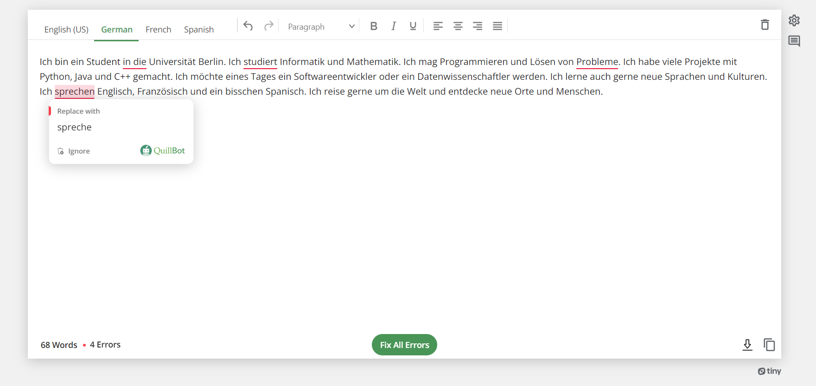Click the '68 Words' count

click(59, 345)
